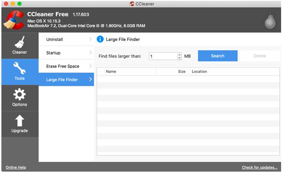Click the version number '1.17.603'
Viewport: 282px width, 173px height.
81,14
